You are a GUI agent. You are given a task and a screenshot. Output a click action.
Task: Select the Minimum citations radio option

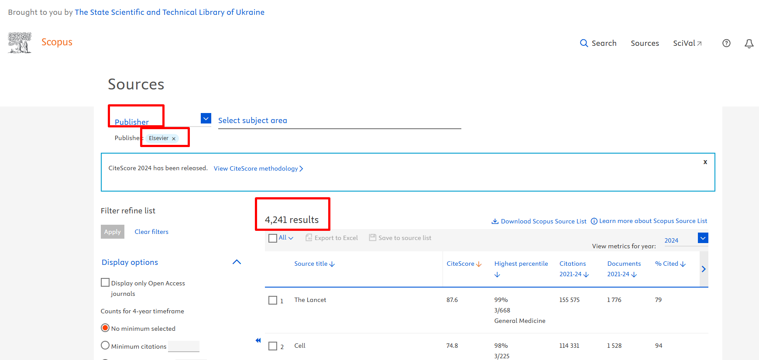105,346
